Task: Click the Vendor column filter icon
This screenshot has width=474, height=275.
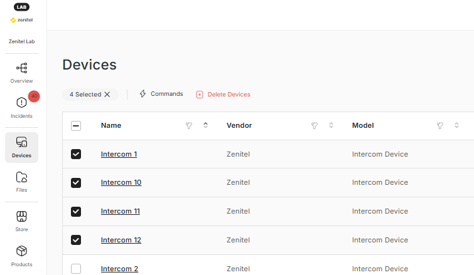Action: click(x=315, y=126)
